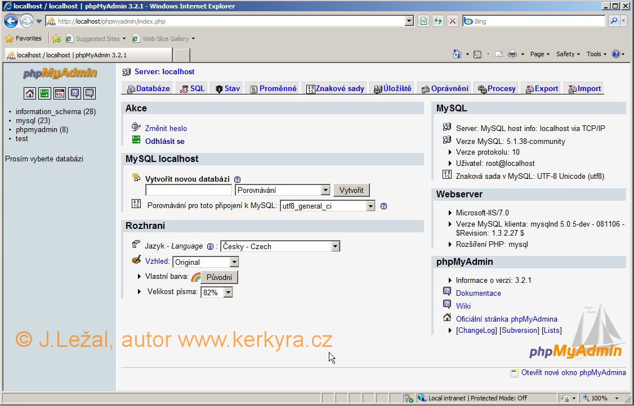Click the Původní custom color button
634x406 pixels.
click(x=219, y=277)
